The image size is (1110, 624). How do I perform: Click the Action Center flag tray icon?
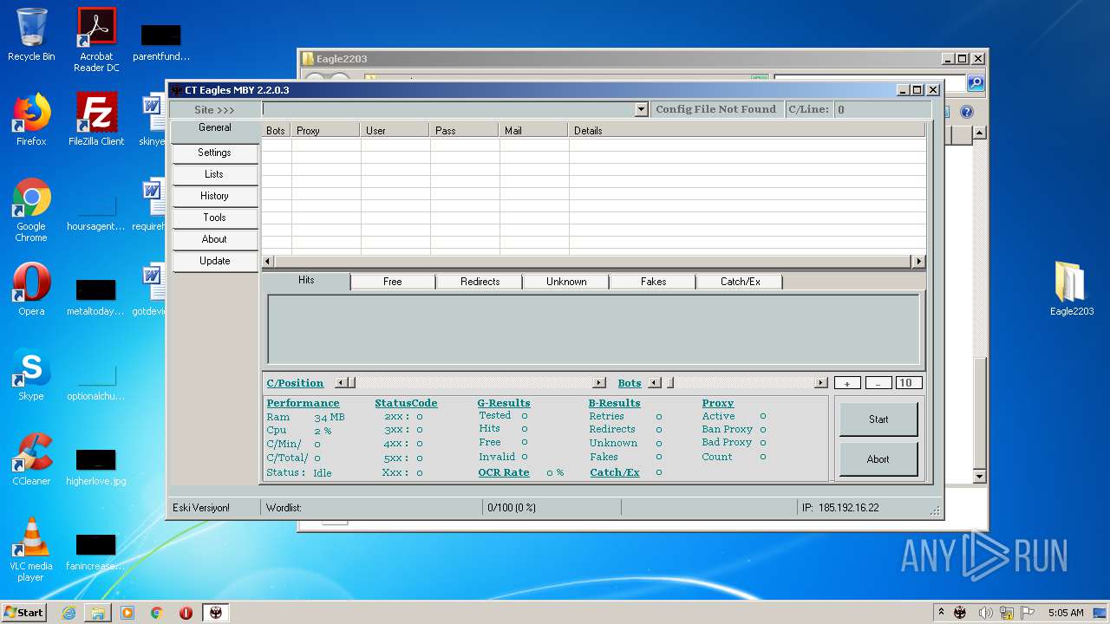coord(1027,613)
